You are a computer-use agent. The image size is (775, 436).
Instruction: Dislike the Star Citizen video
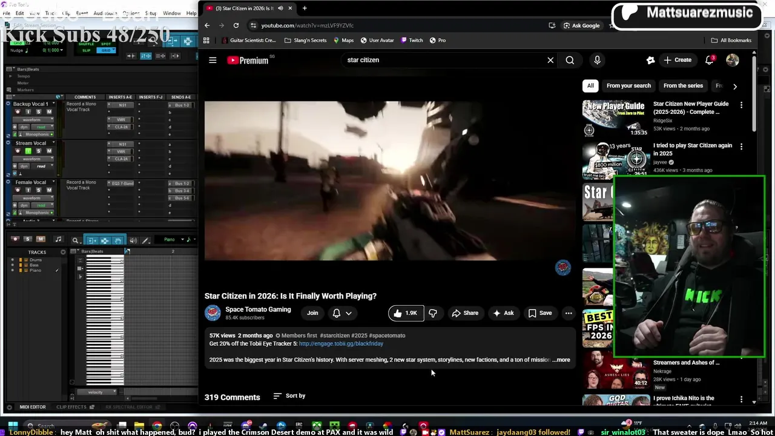pyautogui.click(x=433, y=313)
